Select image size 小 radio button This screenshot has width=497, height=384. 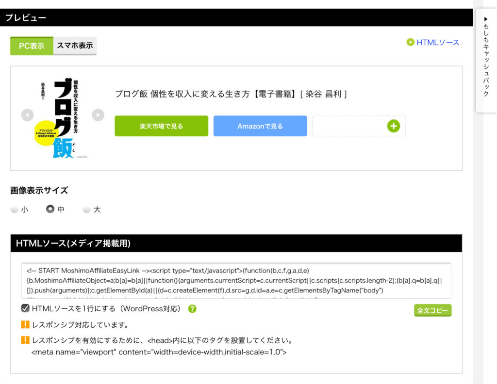tap(14, 209)
